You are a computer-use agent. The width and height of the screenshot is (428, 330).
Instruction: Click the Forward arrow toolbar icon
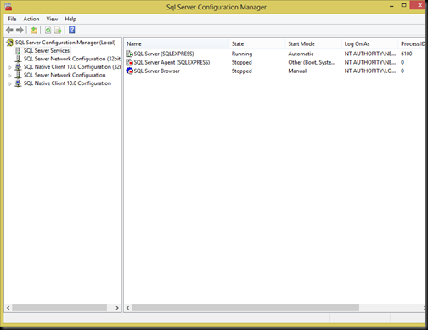coord(20,30)
